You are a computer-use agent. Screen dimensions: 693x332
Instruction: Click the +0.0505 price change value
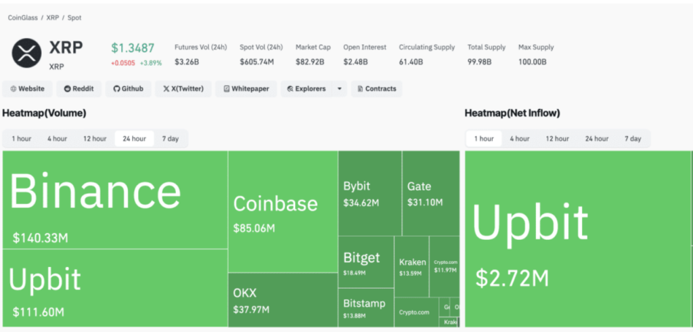coord(123,63)
